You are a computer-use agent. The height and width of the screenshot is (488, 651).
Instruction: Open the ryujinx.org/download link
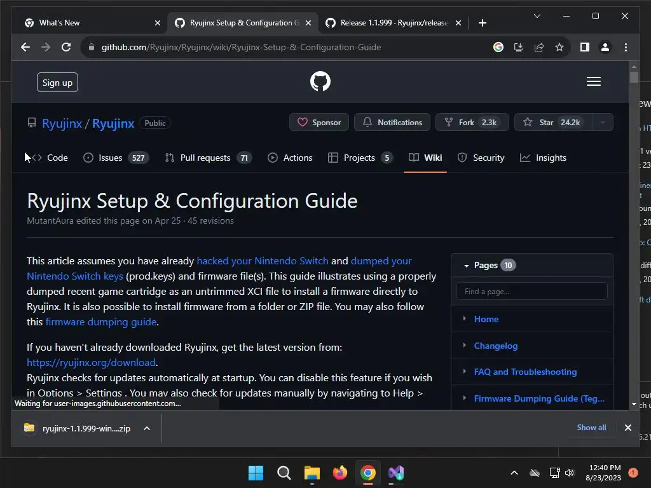coord(91,363)
